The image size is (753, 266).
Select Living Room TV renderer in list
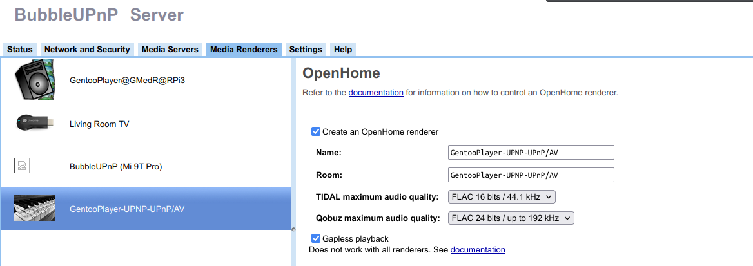99,124
